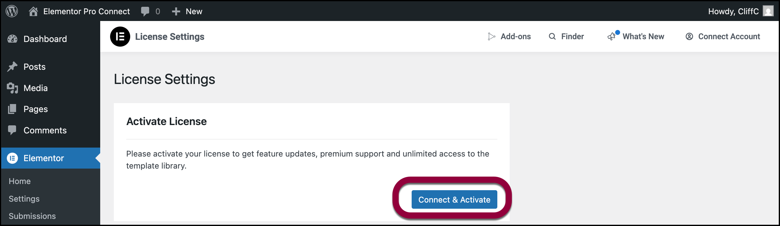This screenshot has height=226, width=780.
Task: Click the Connect & Activate button
Action: click(454, 200)
